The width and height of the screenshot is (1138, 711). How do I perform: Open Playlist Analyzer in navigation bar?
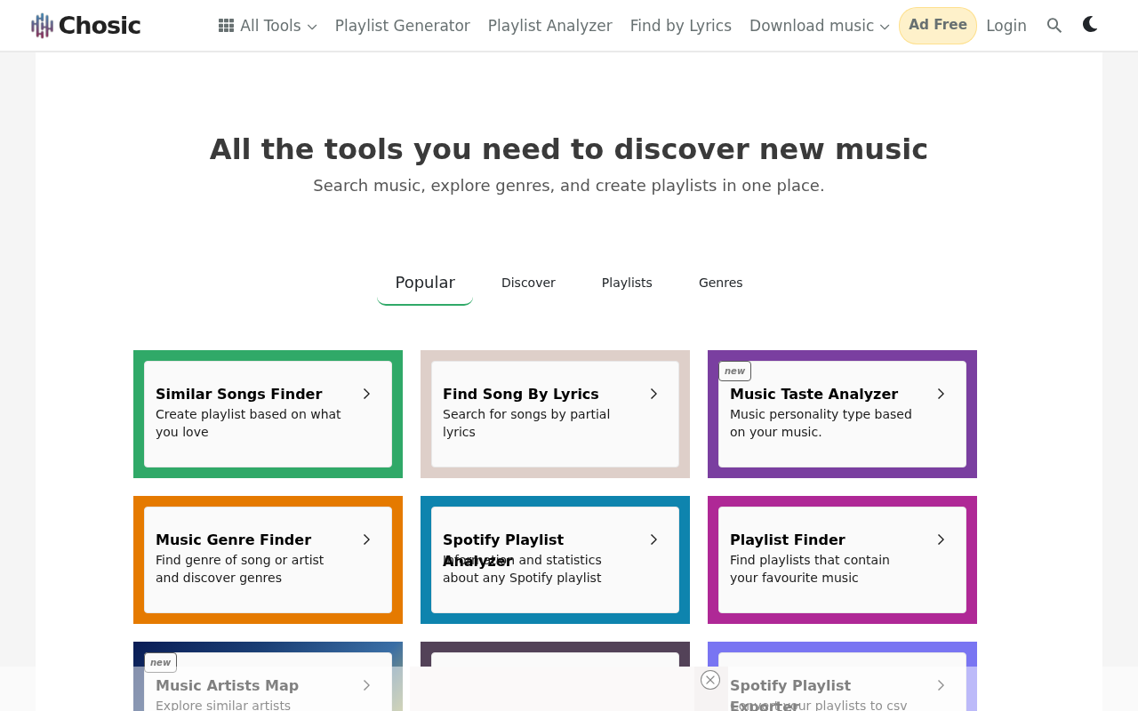(x=550, y=26)
